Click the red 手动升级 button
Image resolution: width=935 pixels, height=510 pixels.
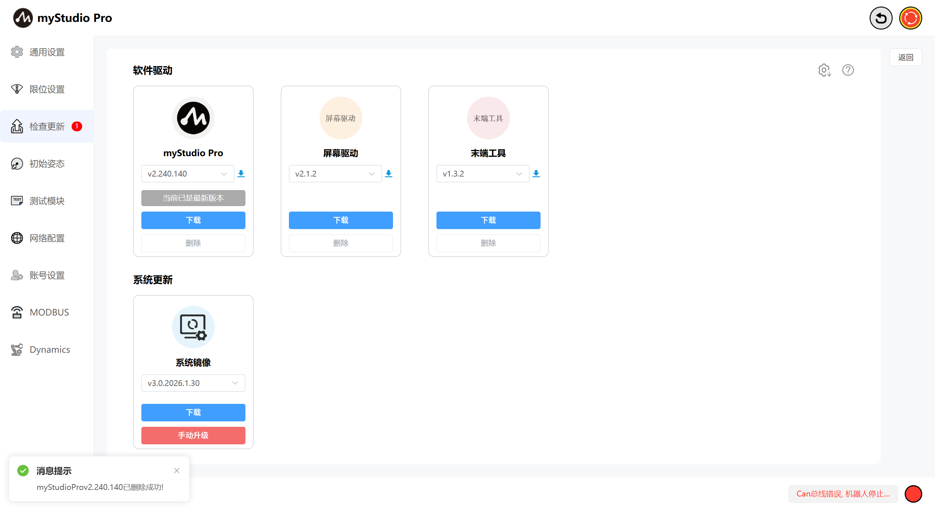pos(193,435)
